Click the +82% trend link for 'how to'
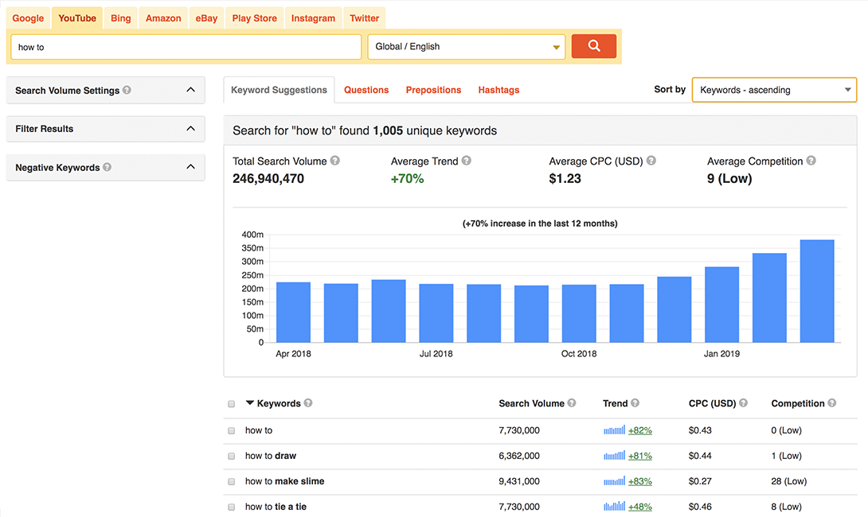Image resolution: width=868 pixels, height=517 pixels. (639, 430)
